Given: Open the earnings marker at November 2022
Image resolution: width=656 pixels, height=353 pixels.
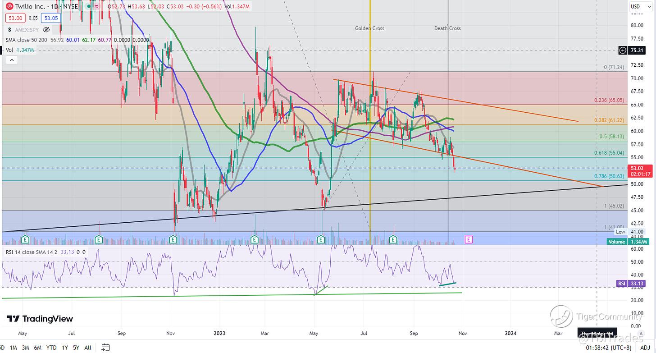Looking at the screenshot, I should [174, 239].
